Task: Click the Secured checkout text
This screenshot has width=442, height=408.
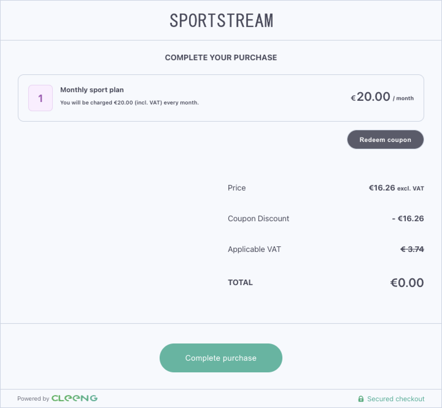Action: 396,399
